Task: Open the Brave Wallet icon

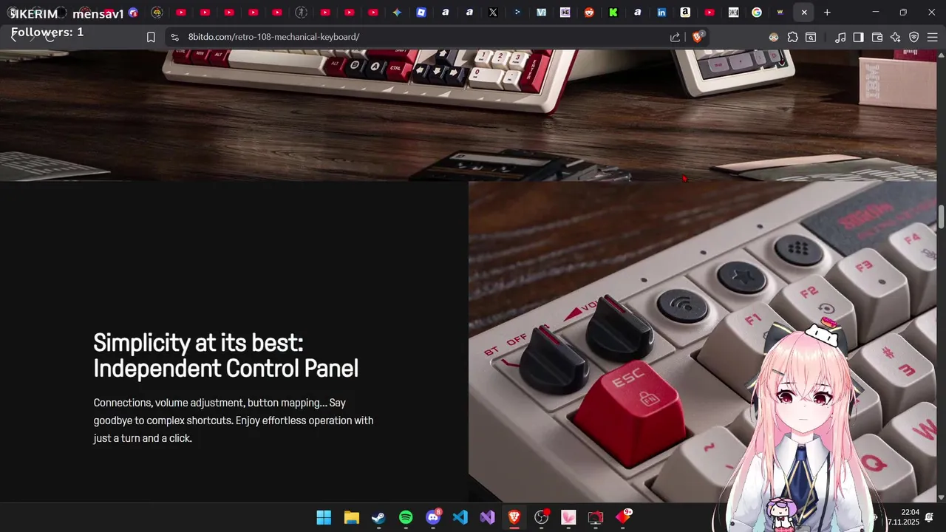Action: click(877, 37)
